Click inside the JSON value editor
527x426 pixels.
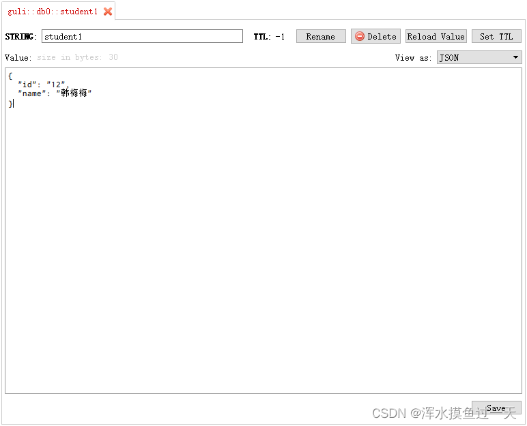click(x=263, y=230)
